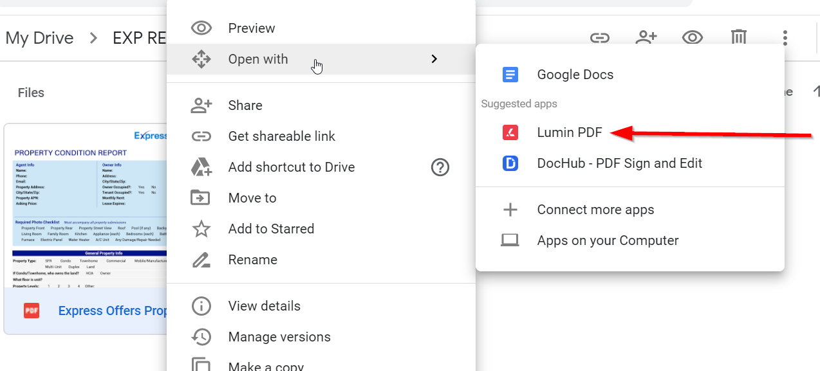The image size is (820, 371).
Task: Choose DocHub - PDF Sign and Edit
Action: (x=630, y=163)
